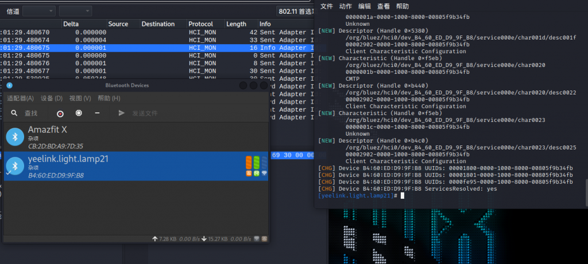Click the red-dot pair icon in toolbar
The image size is (588, 264).
60,113
